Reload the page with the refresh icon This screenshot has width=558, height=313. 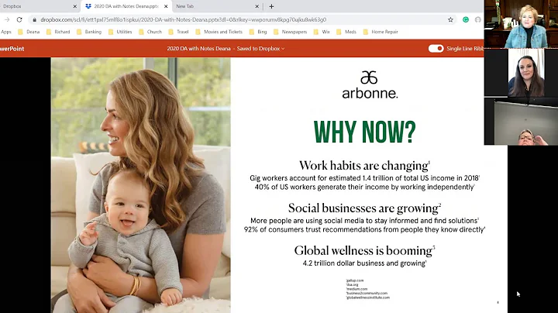coord(19,19)
